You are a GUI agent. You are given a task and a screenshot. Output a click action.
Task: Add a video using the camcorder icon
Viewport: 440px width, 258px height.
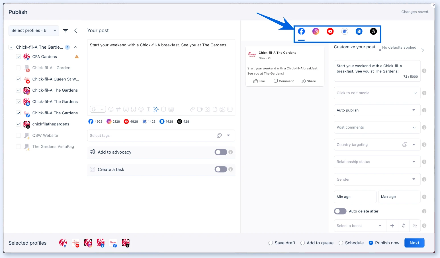[200, 109]
